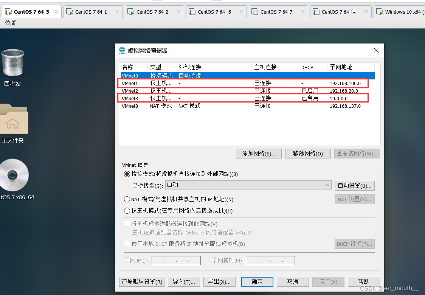Click the DHCP column header
This screenshot has height=295, width=425.
coord(313,67)
